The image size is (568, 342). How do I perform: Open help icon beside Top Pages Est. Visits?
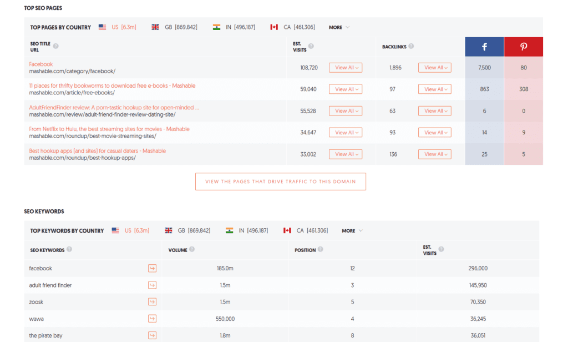click(x=311, y=46)
